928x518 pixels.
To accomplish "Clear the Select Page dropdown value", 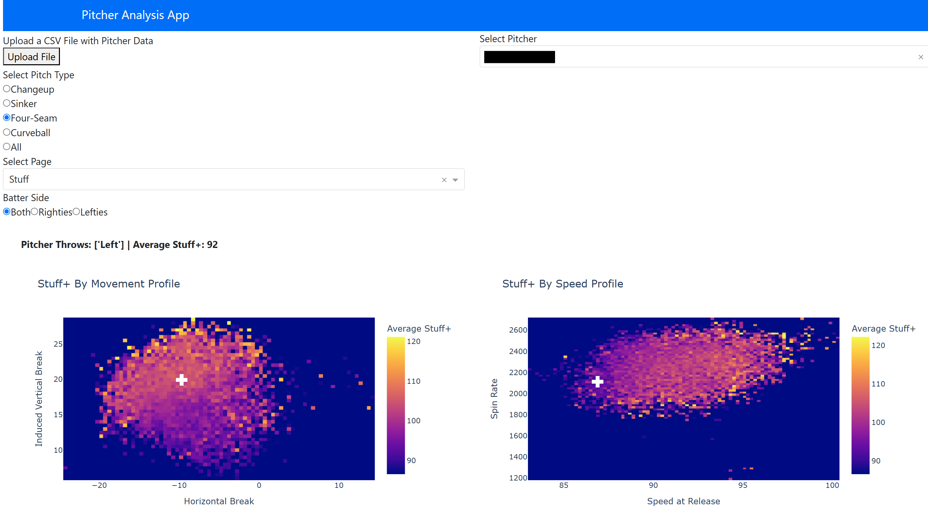I will coord(444,180).
